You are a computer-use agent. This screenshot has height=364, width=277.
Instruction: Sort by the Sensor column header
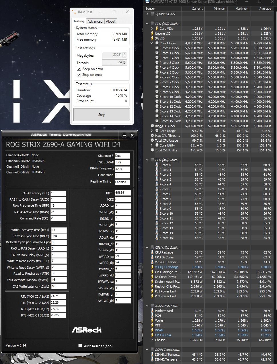click(162, 9)
